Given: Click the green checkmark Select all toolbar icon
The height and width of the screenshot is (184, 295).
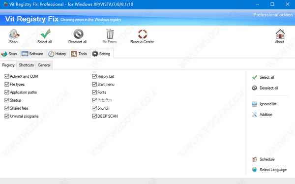Looking at the screenshot, I should [45, 34].
